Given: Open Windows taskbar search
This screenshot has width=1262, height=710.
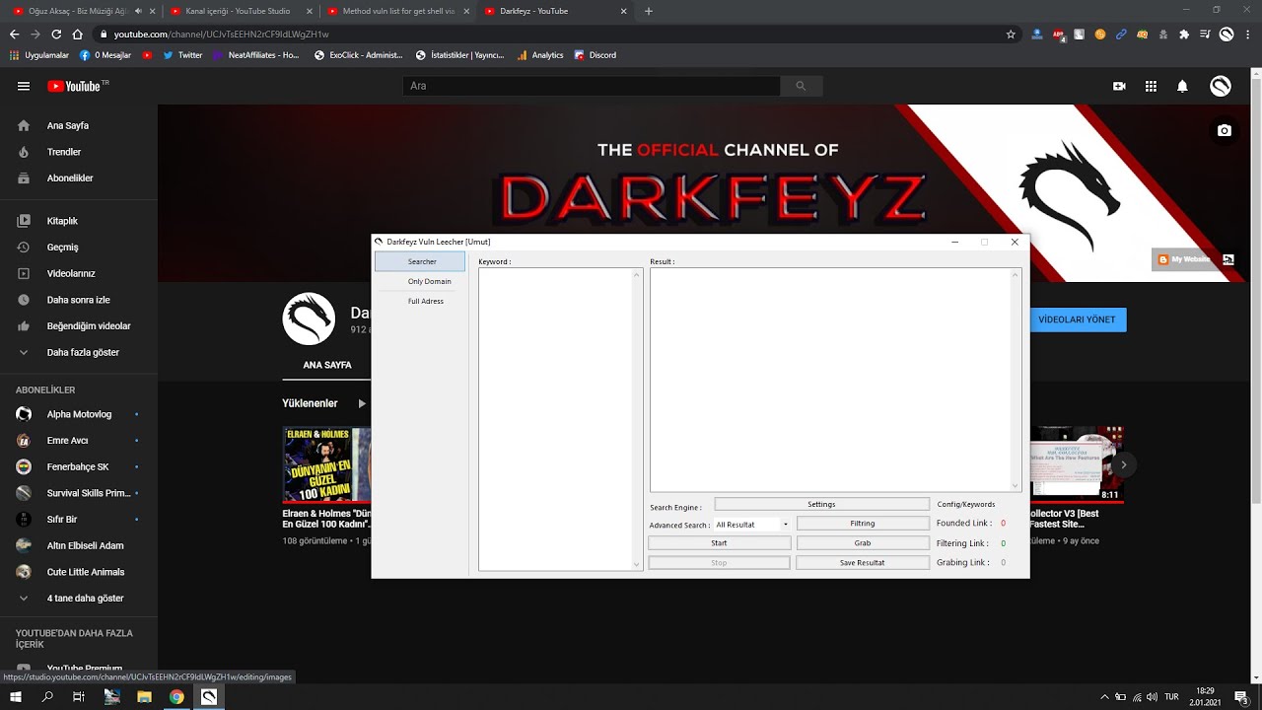Looking at the screenshot, I should tap(47, 696).
